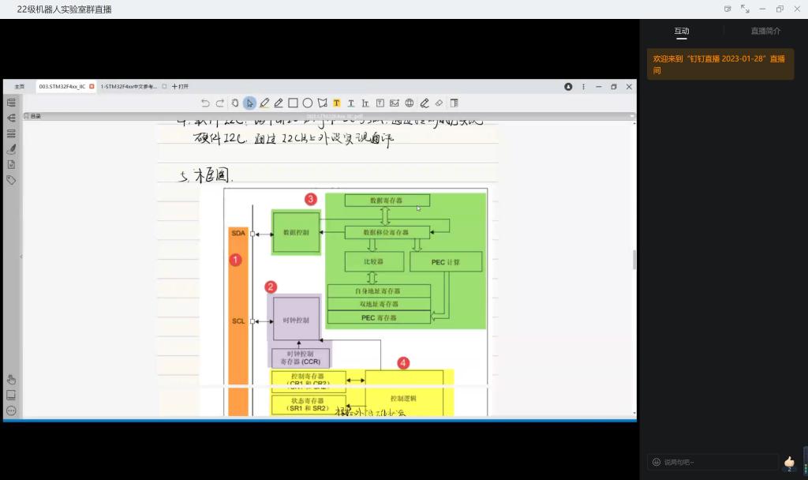This screenshot has width=808, height=480.
Task: Select the insert image tool
Action: [395, 103]
